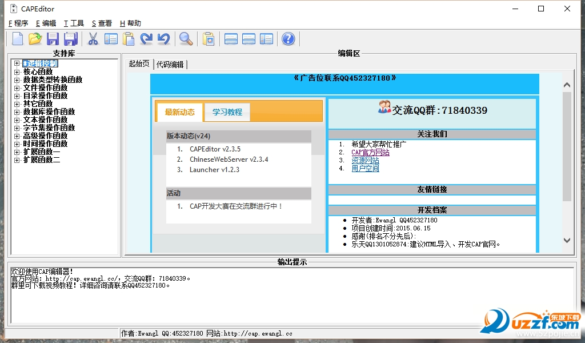Open the 查看 menu
This screenshot has height=343, width=585.
[102, 23]
